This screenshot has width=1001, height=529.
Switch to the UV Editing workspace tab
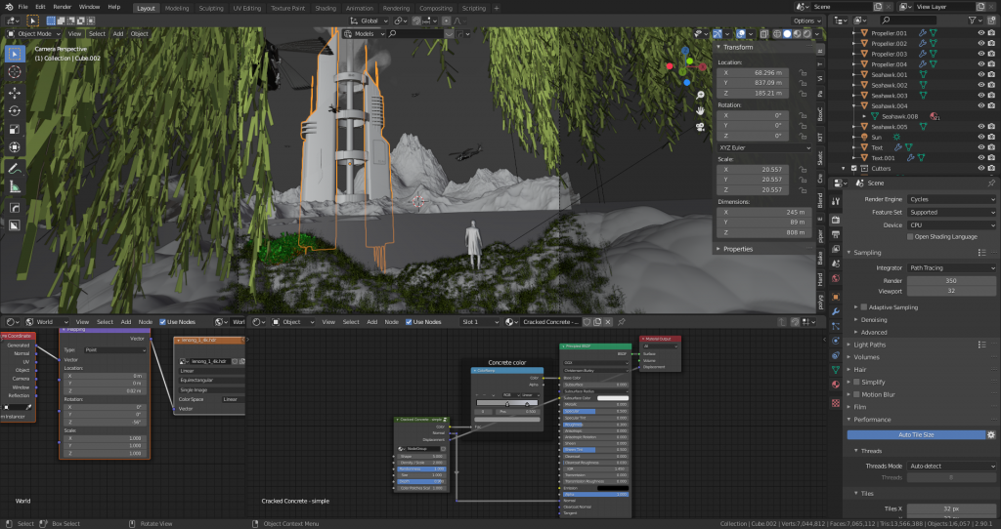[247, 8]
